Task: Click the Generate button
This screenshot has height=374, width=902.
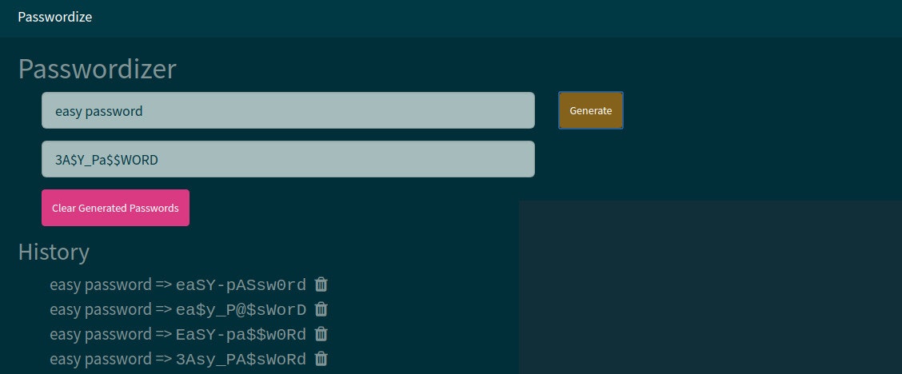Action: tap(591, 110)
